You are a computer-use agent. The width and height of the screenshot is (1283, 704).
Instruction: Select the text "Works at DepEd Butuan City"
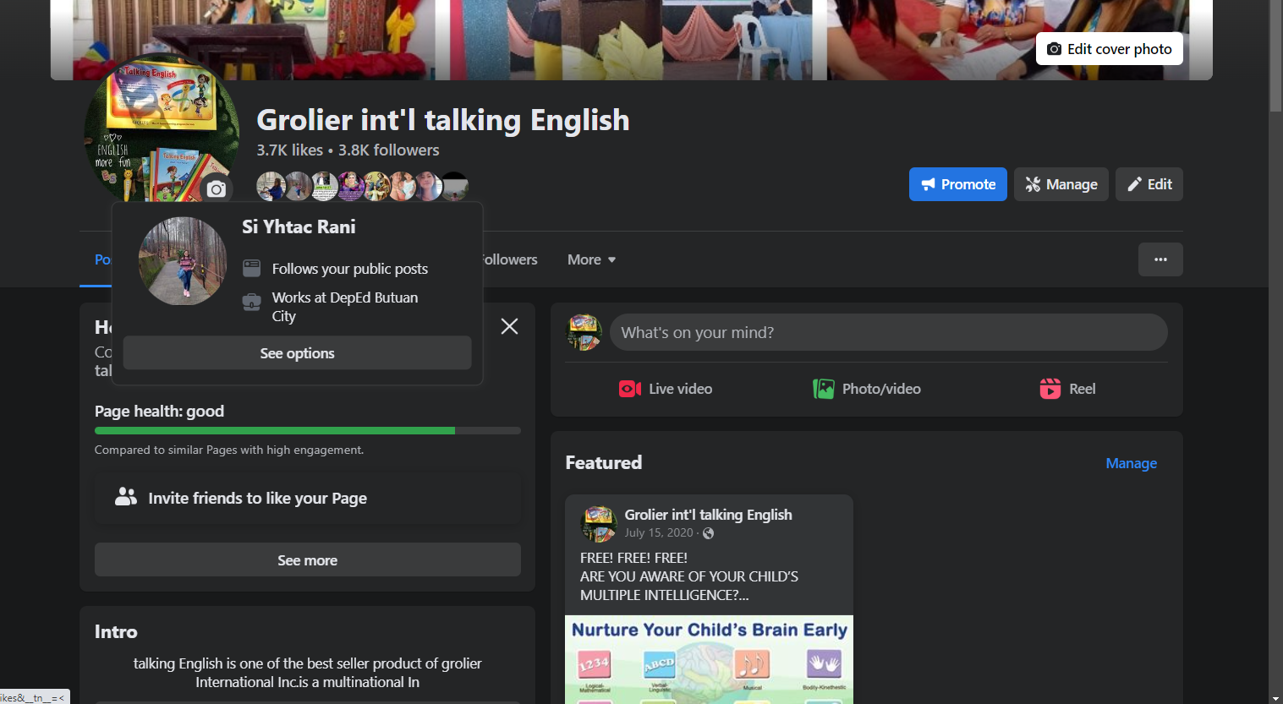(345, 307)
